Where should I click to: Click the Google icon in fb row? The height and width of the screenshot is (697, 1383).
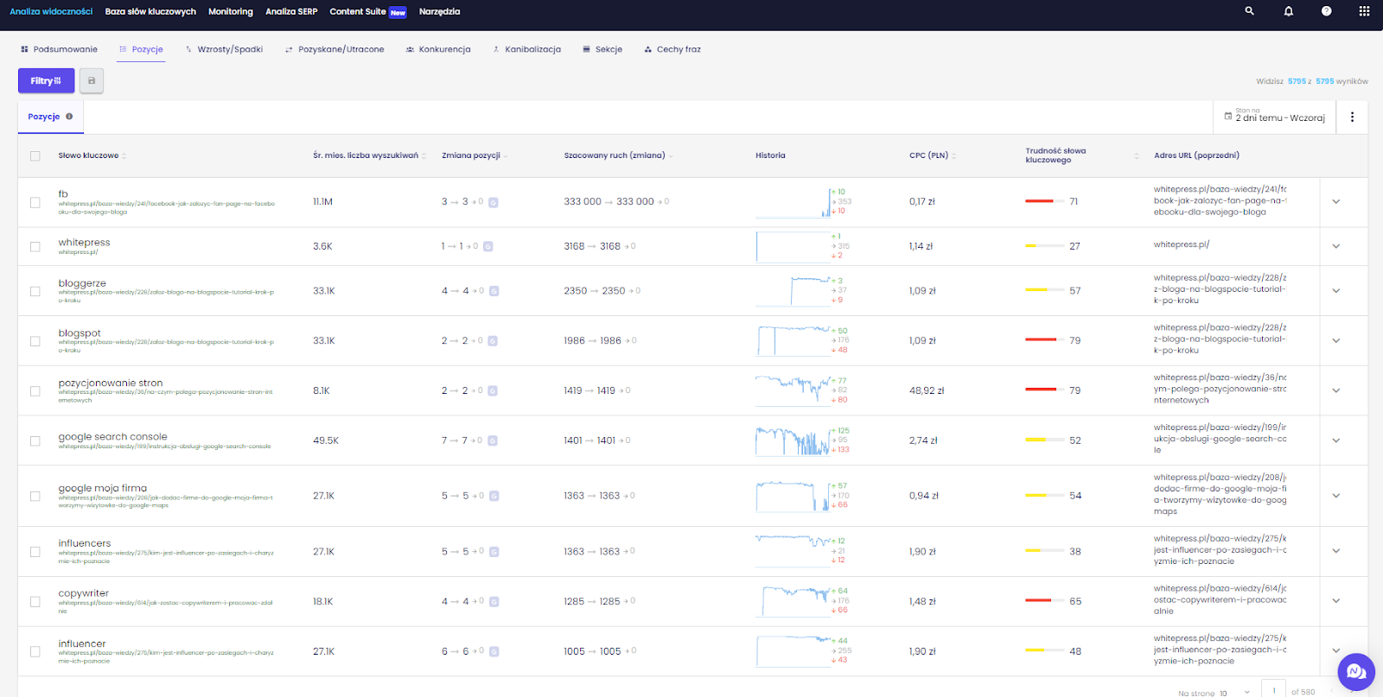point(493,202)
